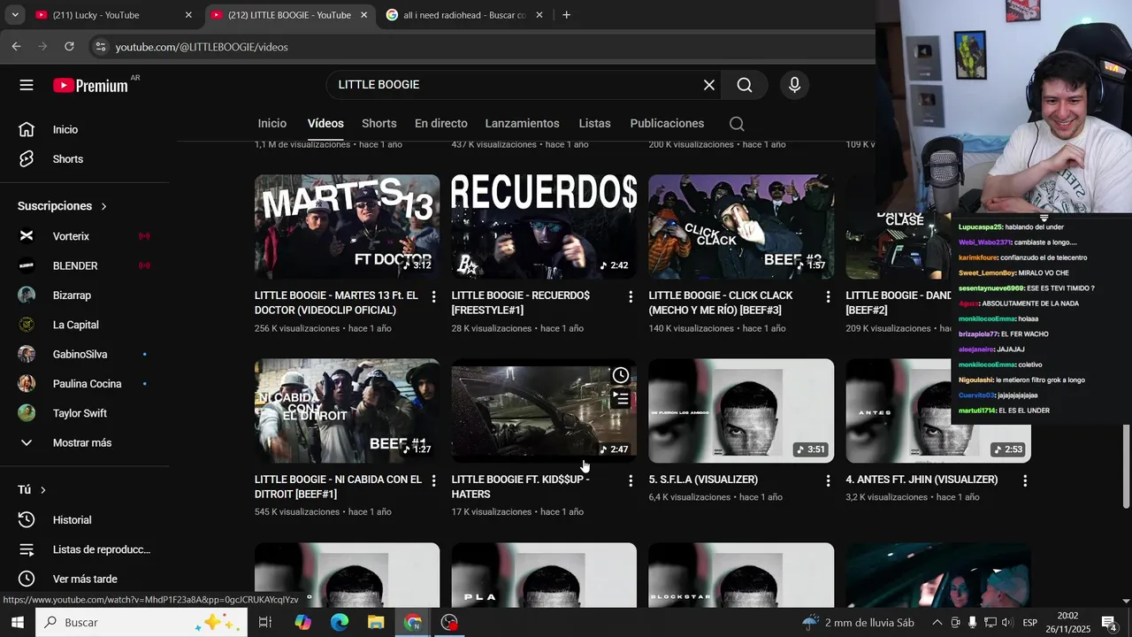The height and width of the screenshot is (637, 1132).
Task: Go back in the browser
Action: click(x=16, y=47)
